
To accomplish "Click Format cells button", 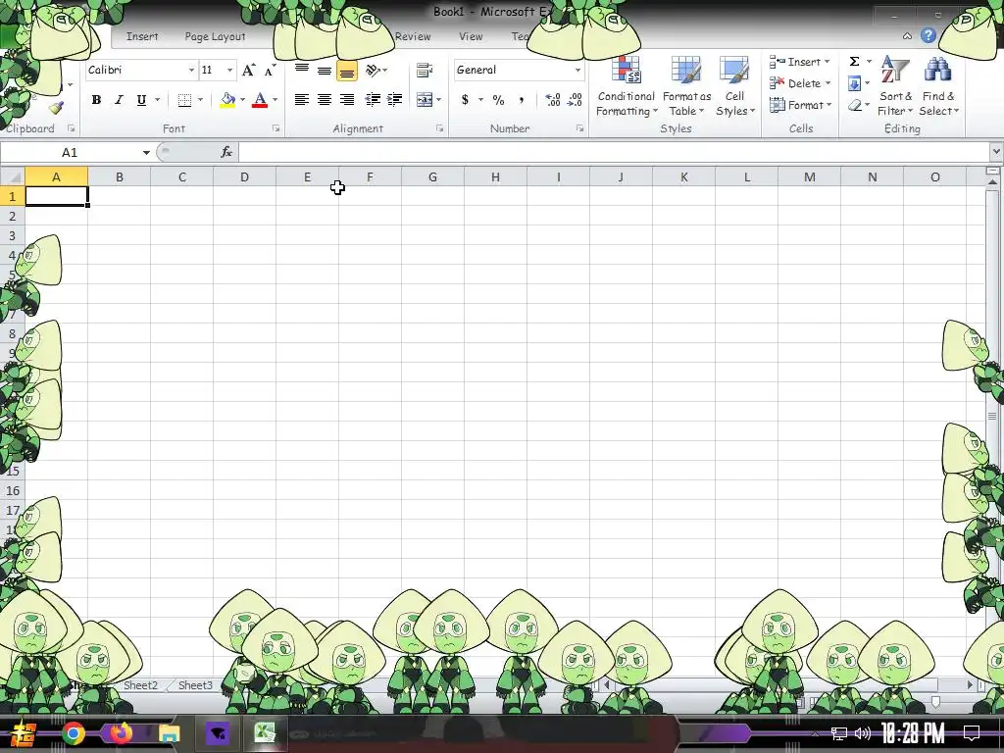I will [800, 105].
